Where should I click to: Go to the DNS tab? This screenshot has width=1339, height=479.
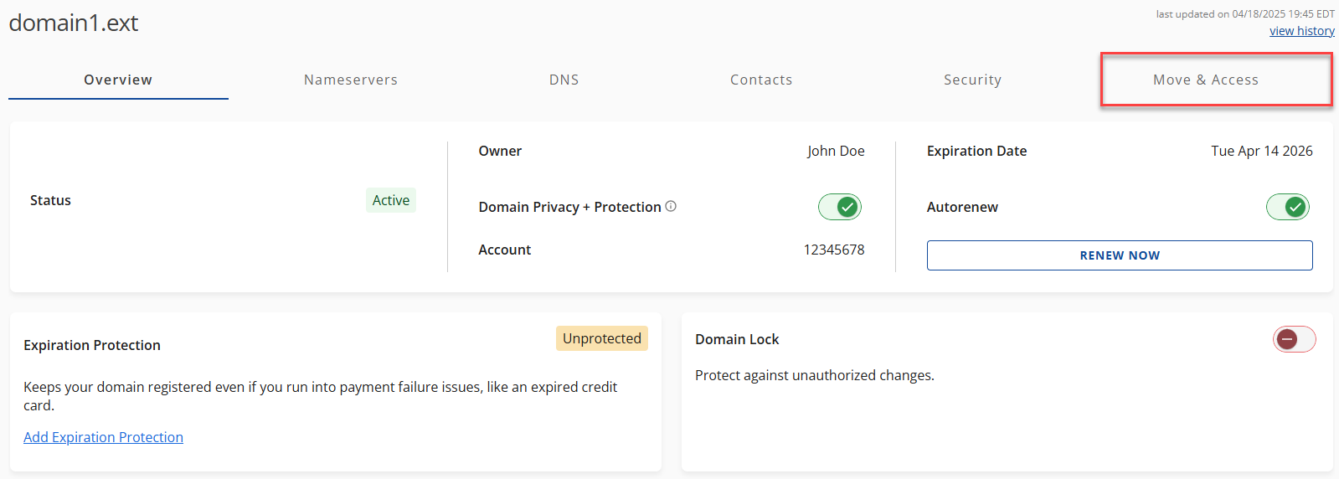(x=564, y=80)
